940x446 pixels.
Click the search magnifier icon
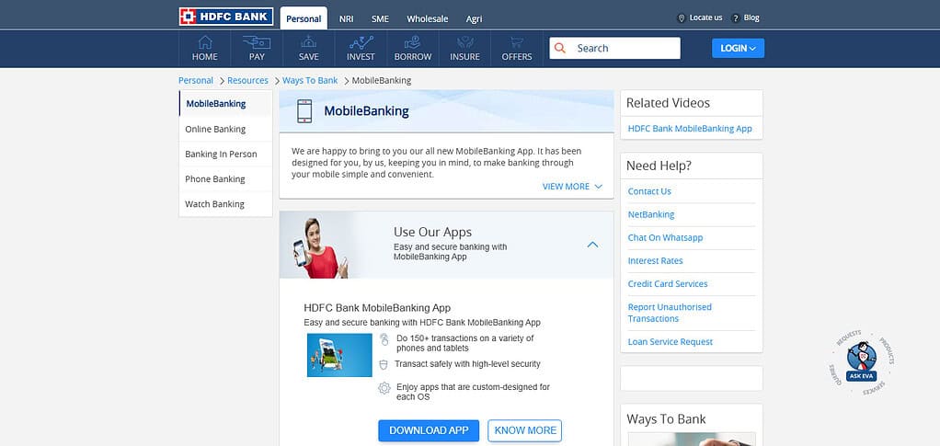(x=560, y=48)
